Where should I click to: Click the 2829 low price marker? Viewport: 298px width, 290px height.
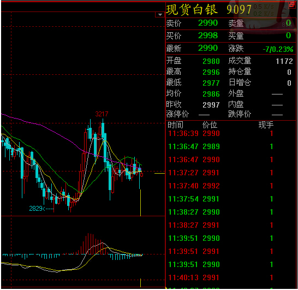[35, 209]
